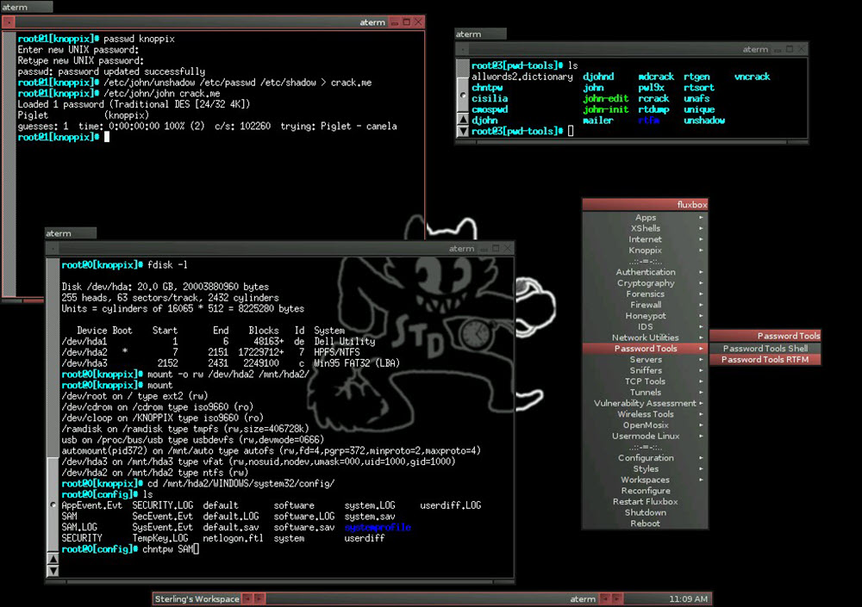Open the IDS menu entry
This screenshot has width=862, height=607.
click(646, 327)
